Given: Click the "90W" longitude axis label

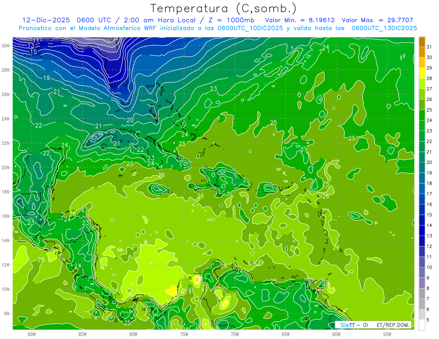Looking at the screenshot, I should [32, 334].
